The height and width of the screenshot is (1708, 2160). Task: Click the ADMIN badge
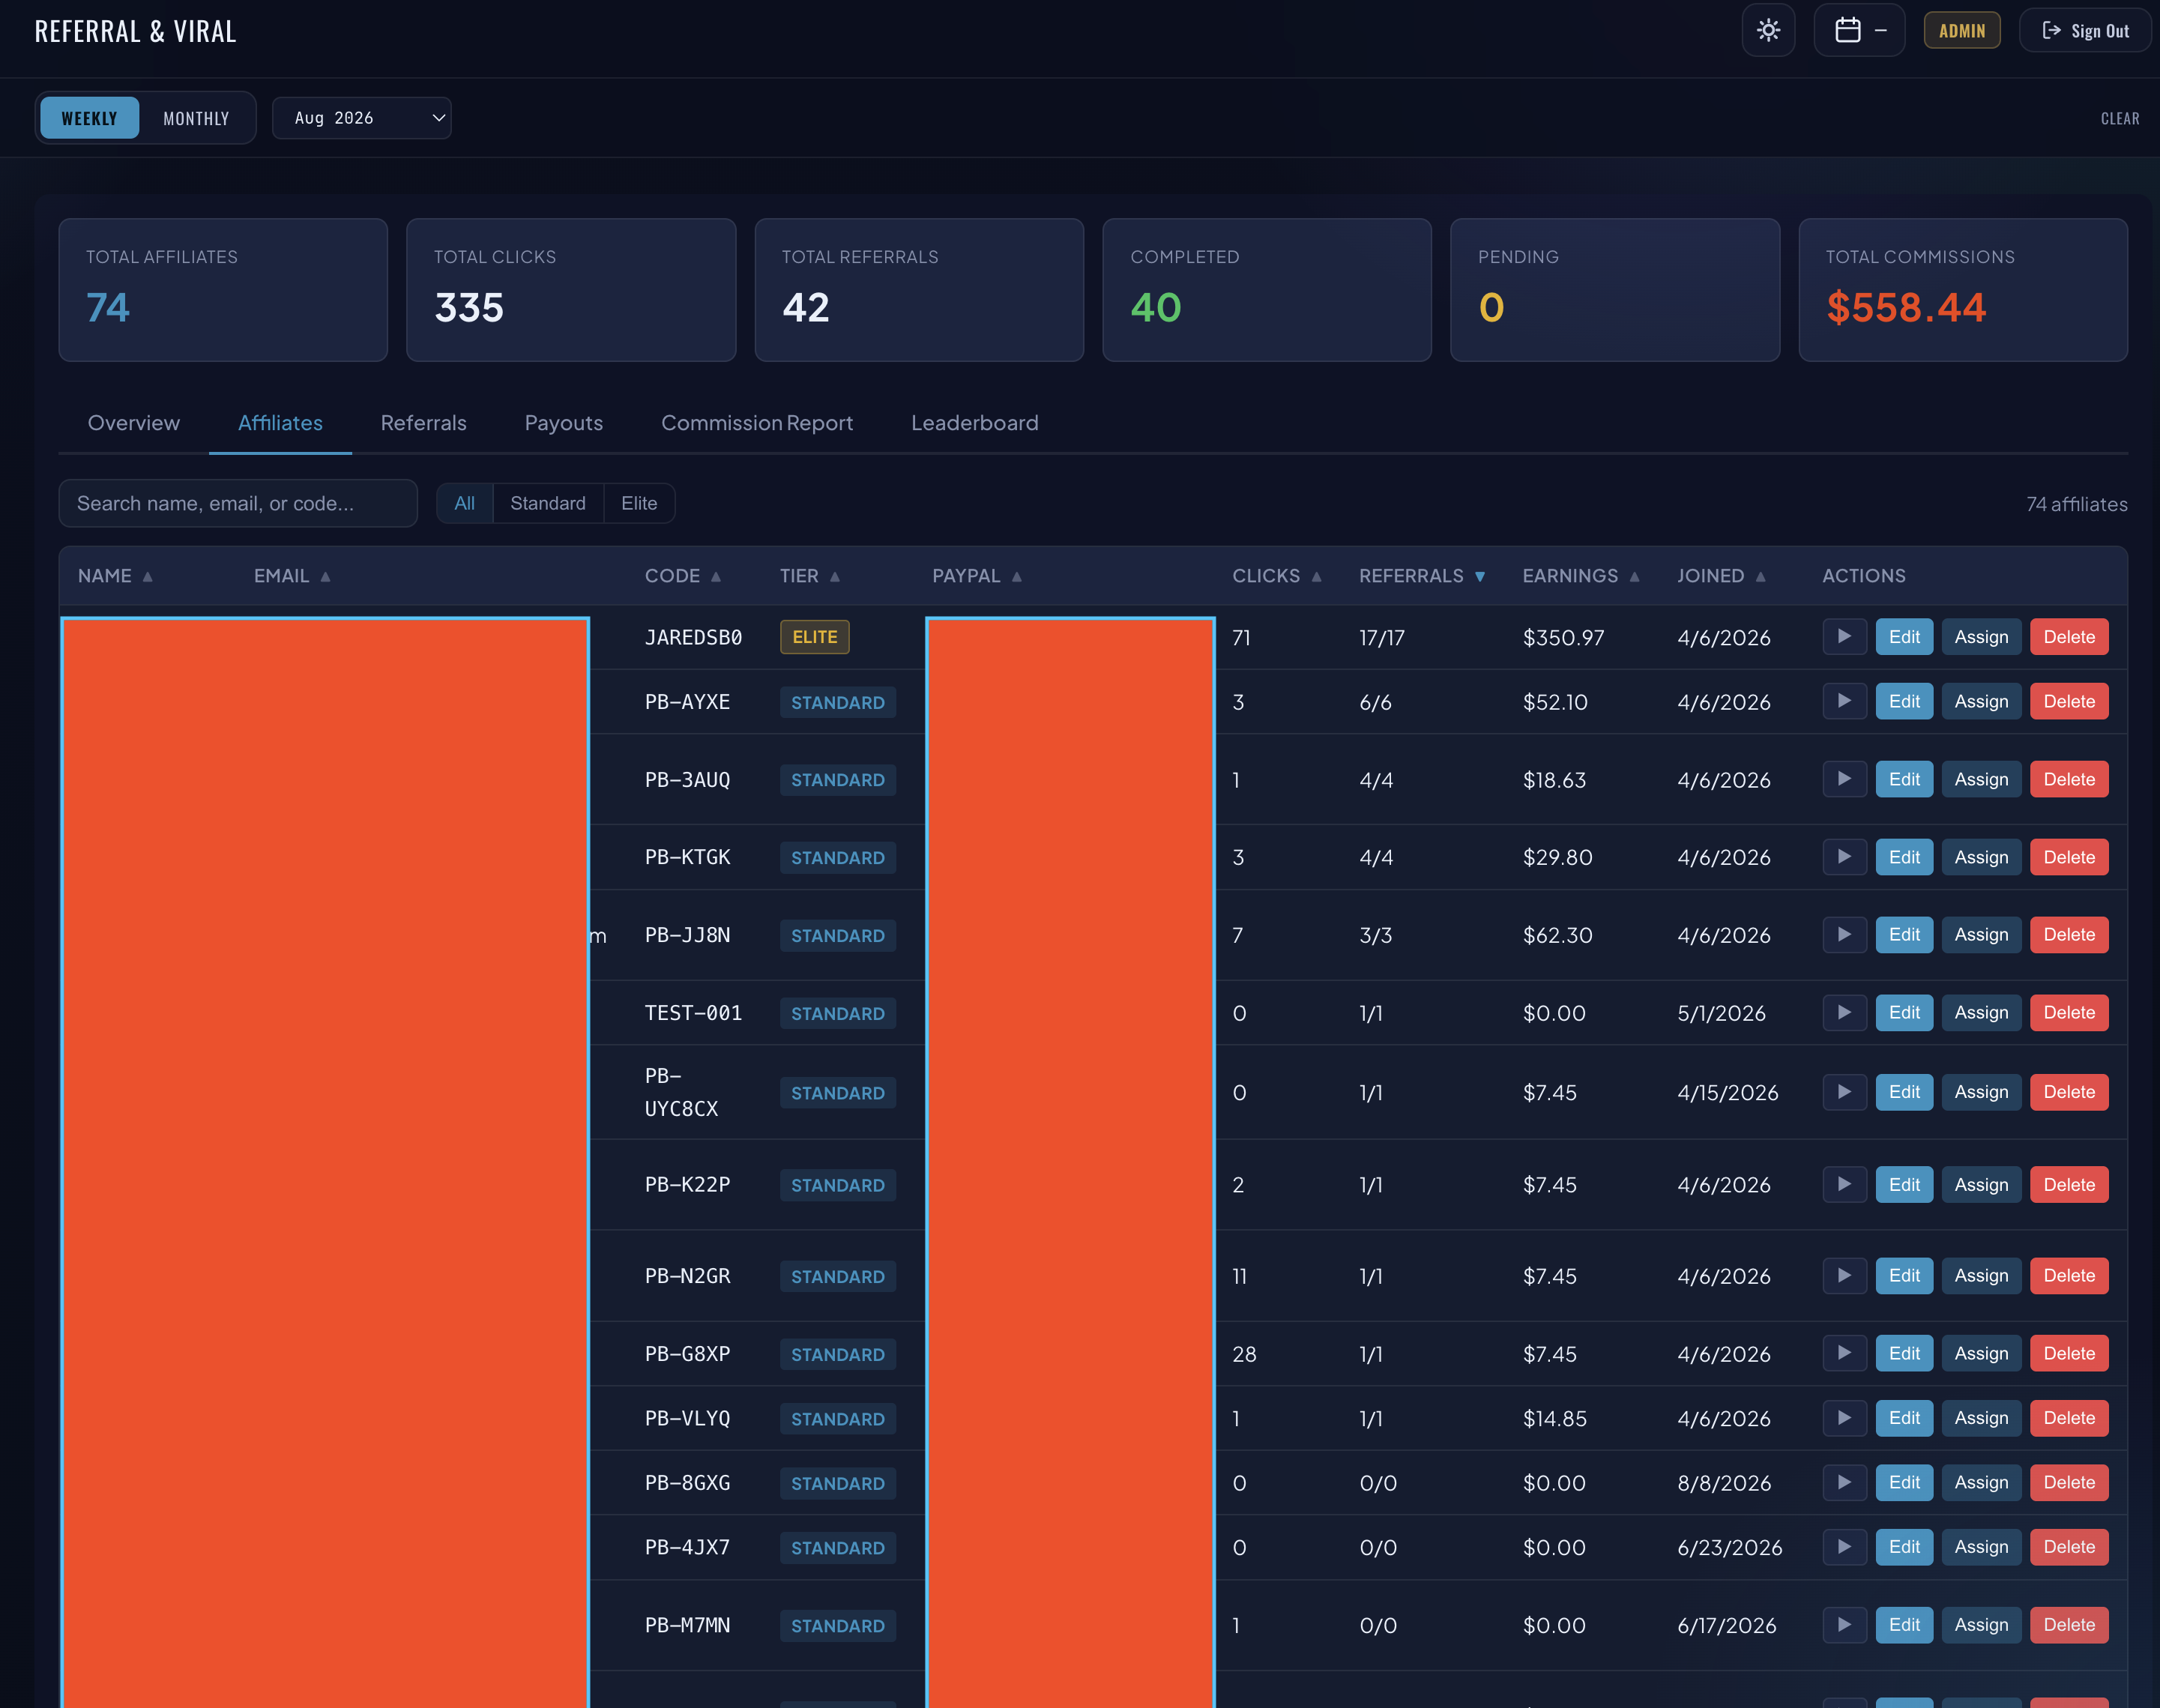point(1961,31)
